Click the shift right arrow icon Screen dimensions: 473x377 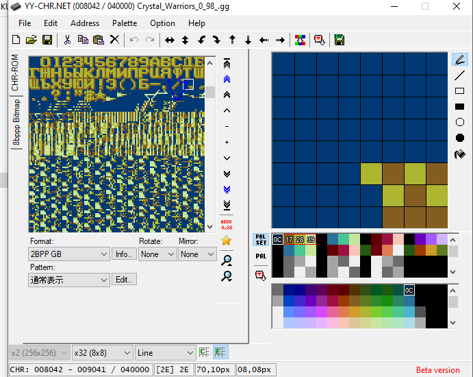coord(280,40)
